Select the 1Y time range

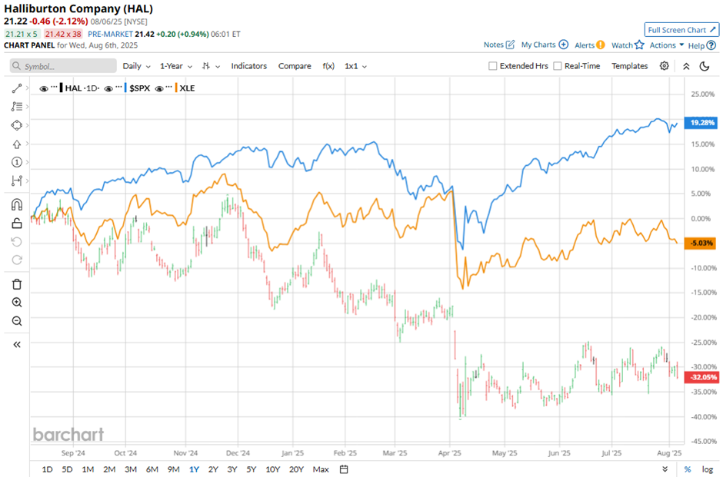pyautogui.click(x=194, y=469)
